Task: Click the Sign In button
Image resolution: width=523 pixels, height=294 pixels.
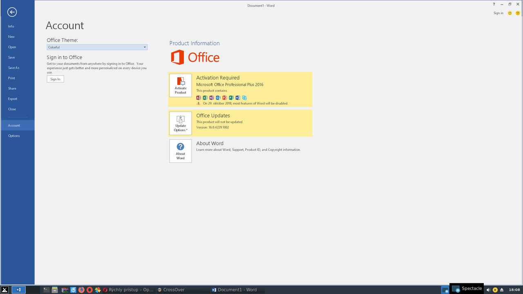Action: tap(55, 79)
